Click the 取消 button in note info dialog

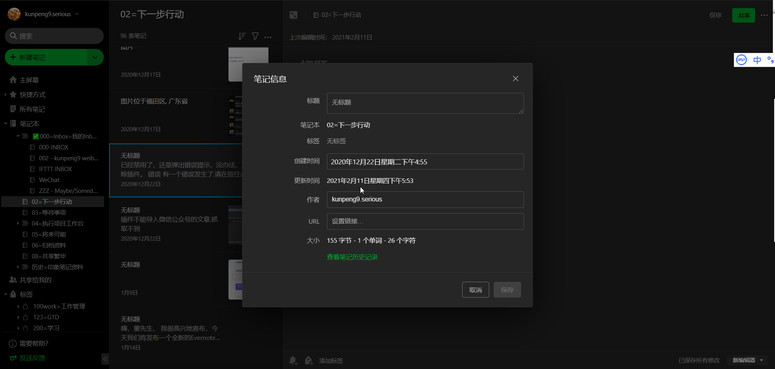(x=475, y=289)
